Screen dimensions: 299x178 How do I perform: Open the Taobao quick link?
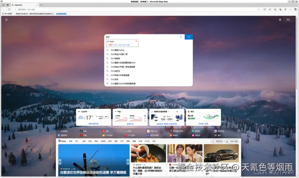[x=174, y=135]
